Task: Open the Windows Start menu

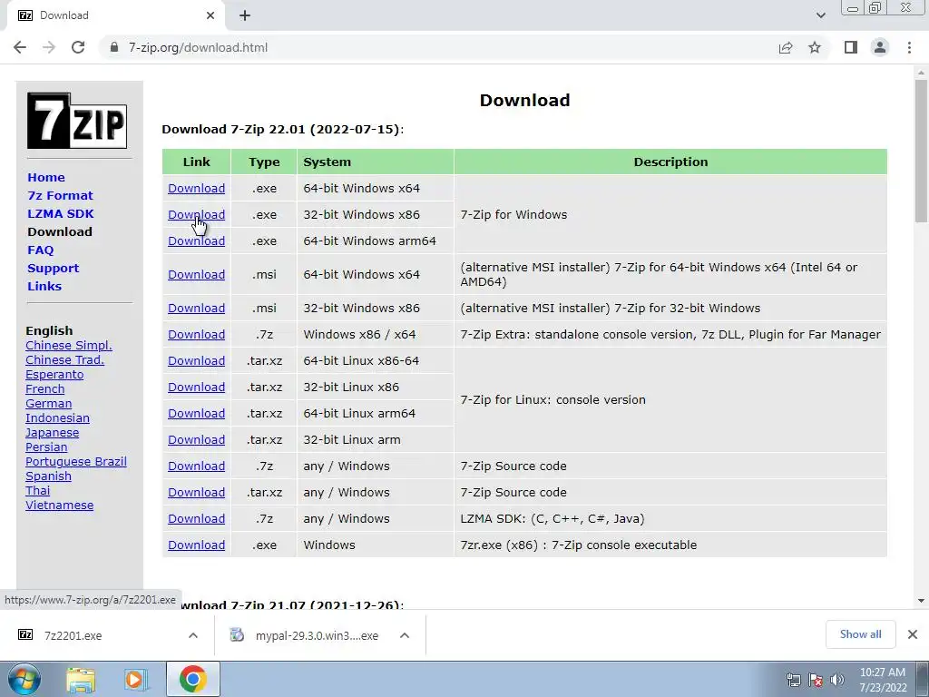Action: pos(24,679)
